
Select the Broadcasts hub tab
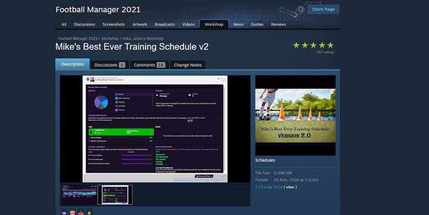164,24
